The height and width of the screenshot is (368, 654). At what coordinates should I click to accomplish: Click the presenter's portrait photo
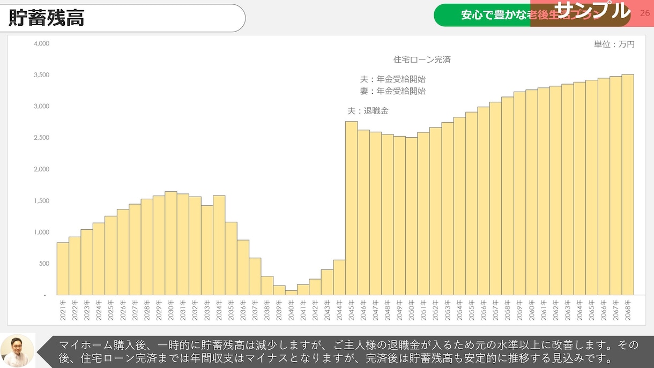pos(18,350)
